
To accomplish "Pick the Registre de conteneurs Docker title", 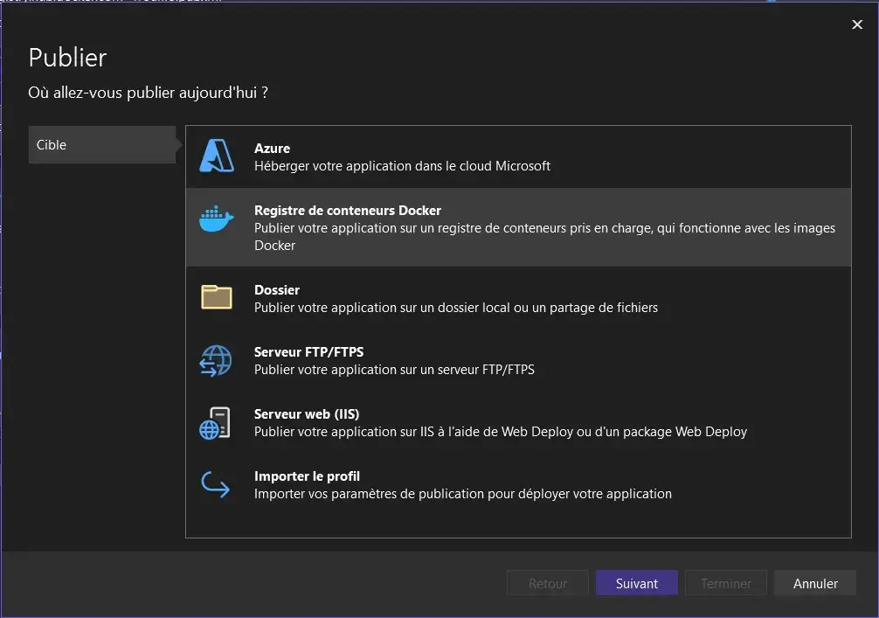I will click(x=347, y=211).
